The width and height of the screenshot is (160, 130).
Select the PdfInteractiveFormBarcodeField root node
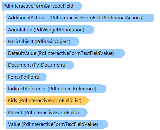click(42, 6)
